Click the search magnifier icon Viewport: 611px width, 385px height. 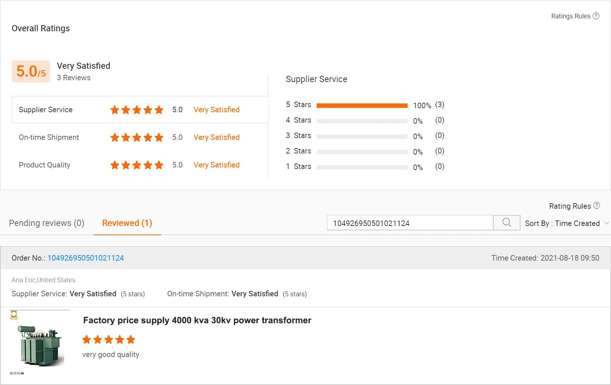(x=507, y=223)
